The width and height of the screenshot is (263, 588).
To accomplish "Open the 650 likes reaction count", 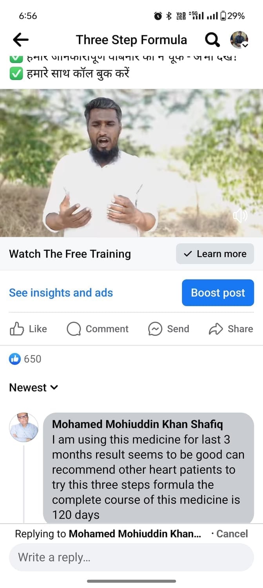I will [x=25, y=359].
